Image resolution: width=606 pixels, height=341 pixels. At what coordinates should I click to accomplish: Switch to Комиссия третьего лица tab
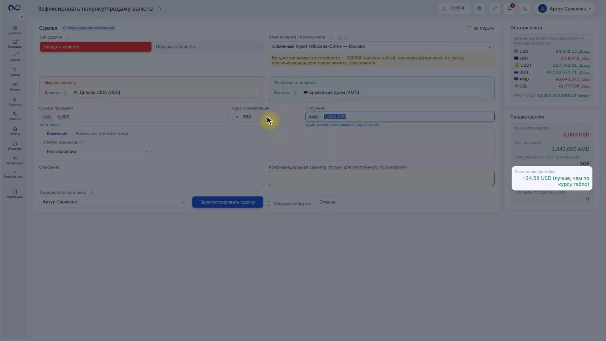pyautogui.click(x=102, y=133)
